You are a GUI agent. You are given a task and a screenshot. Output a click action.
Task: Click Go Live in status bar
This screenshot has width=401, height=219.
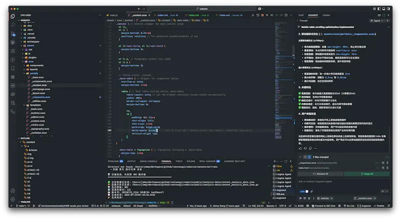(349, 205)
